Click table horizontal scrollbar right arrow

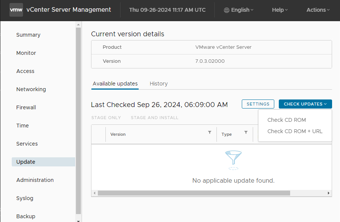(329, 193)
